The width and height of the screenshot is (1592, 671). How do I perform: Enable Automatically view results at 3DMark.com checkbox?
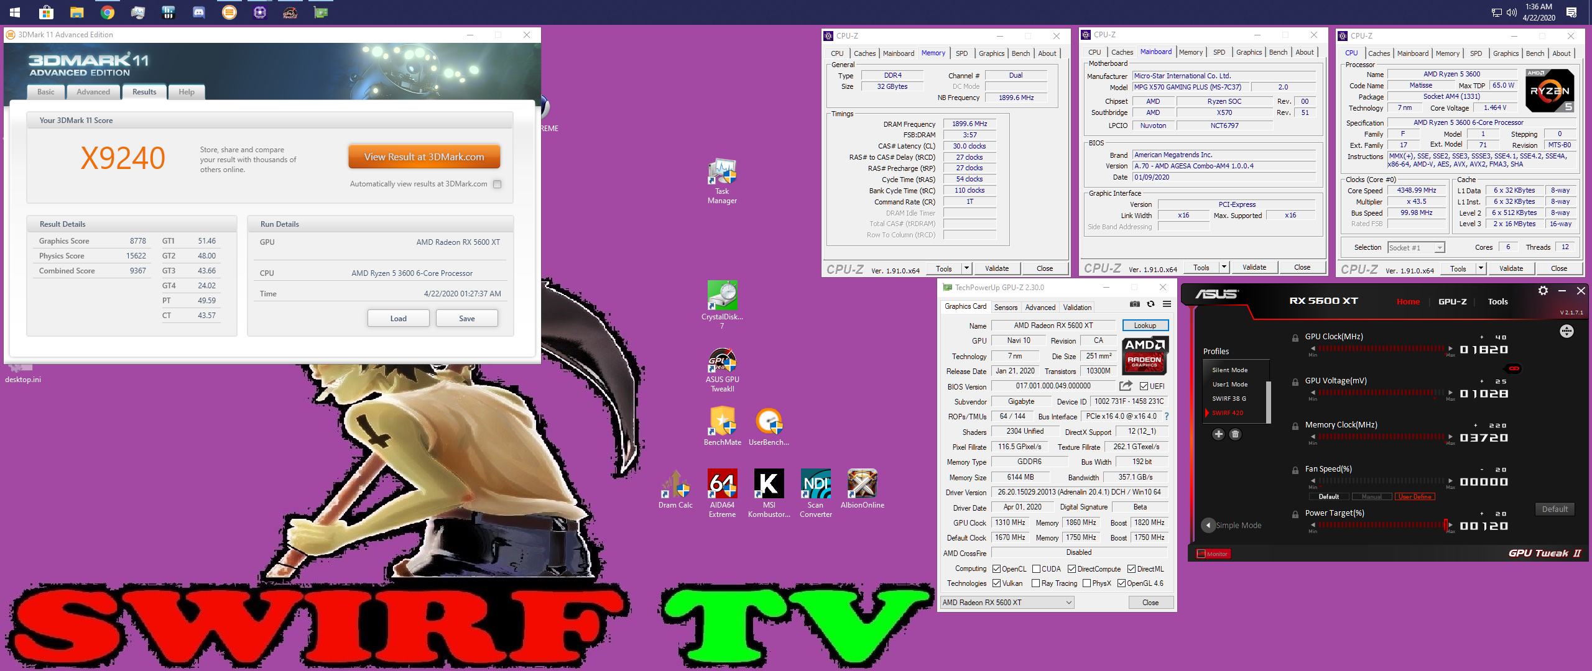(497, 184)
